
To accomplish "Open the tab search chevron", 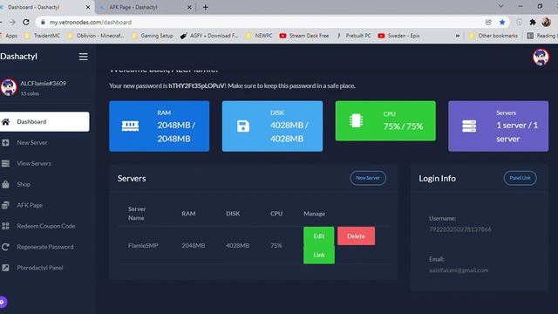I will click(x=500, y=6).
